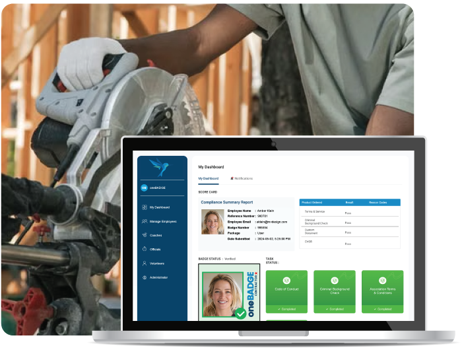The width and height of the screenshot is (462, 350).
Task: Click the Reason Codes column header
Action: coord(378,203)
